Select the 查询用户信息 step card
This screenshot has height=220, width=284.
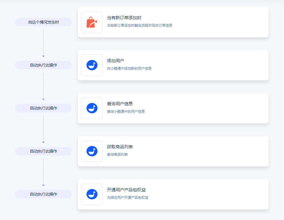click(x=173, y=108)
